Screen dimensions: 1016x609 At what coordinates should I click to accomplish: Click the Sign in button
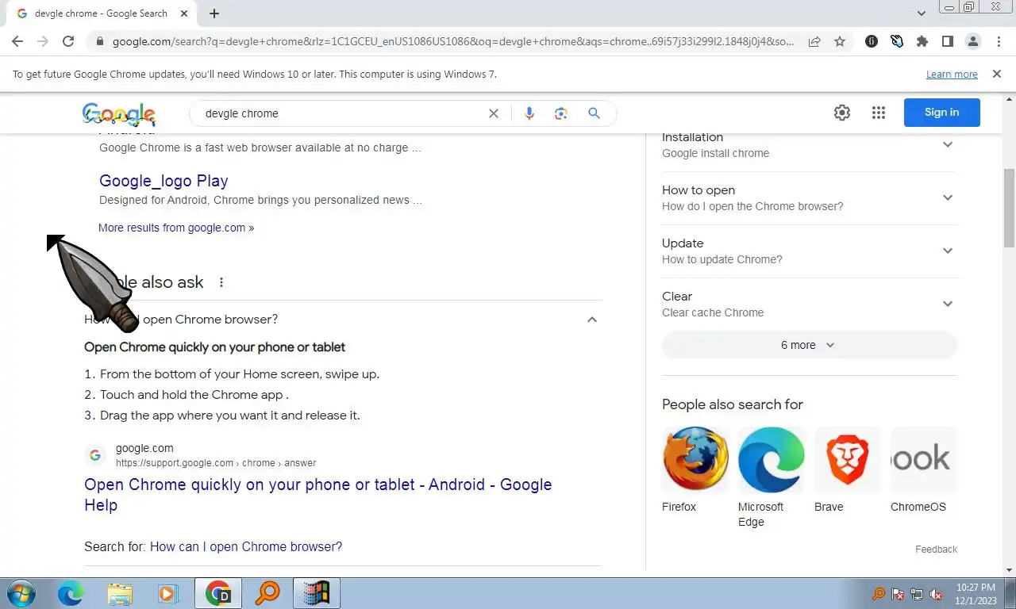(x=942, y=113)
